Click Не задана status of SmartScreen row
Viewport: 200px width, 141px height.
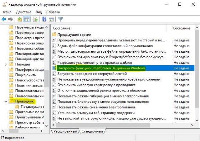(x=181, y=68)
